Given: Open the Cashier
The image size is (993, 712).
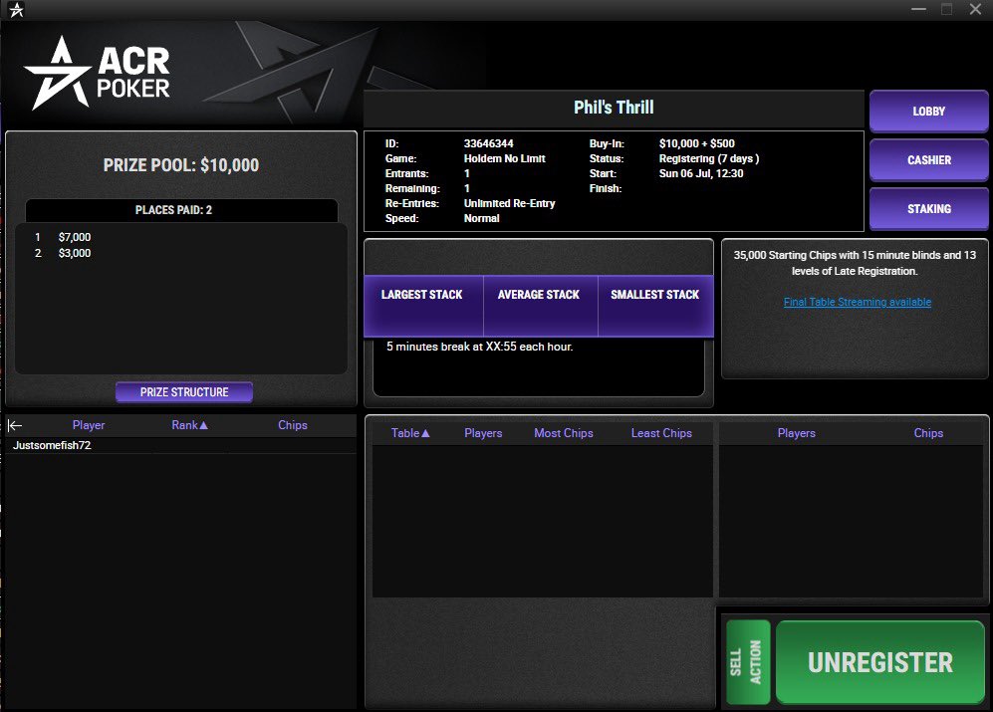Looking at the screenshot, I should click(x=928, y=159).
